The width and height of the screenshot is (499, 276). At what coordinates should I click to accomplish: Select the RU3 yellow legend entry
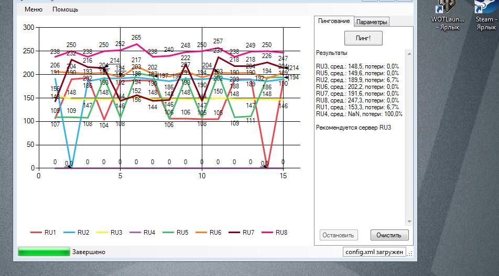(111, 233)
